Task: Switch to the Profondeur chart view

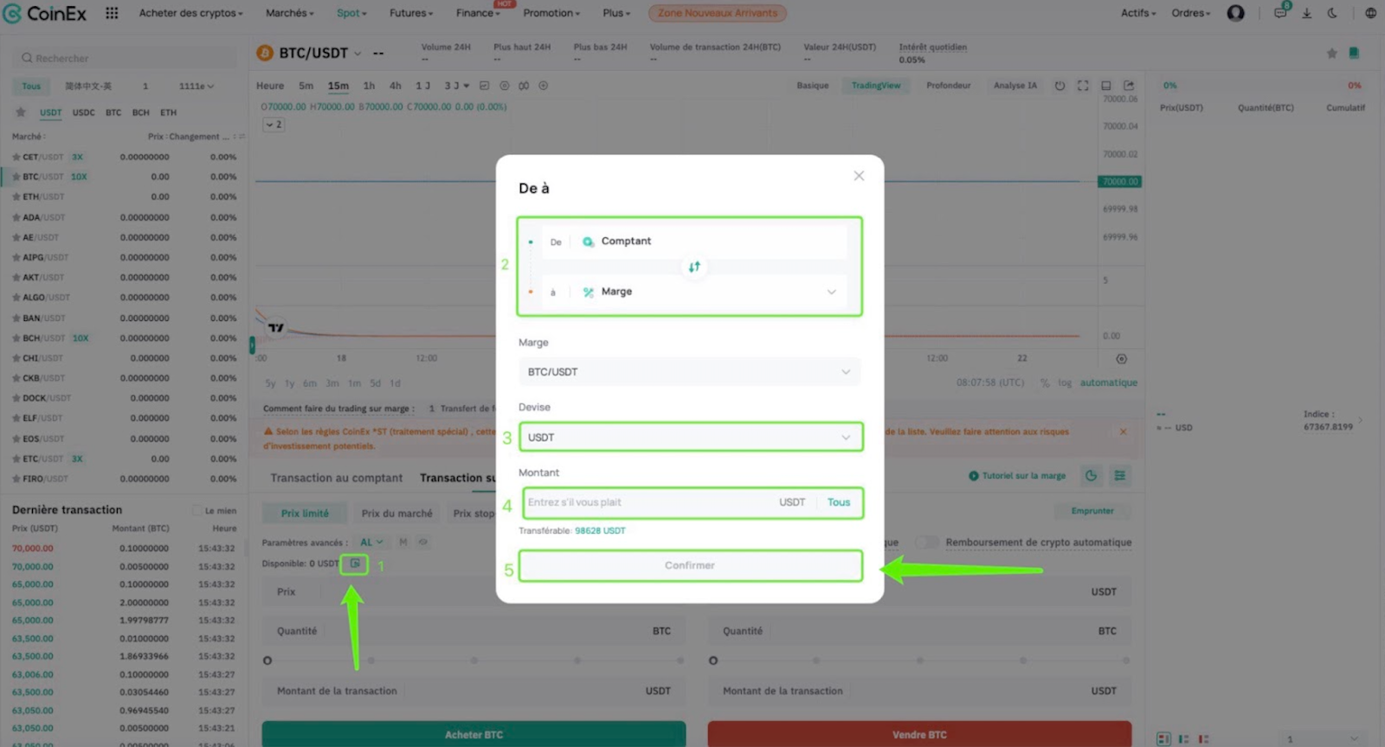Action: [x=949, y=86]
